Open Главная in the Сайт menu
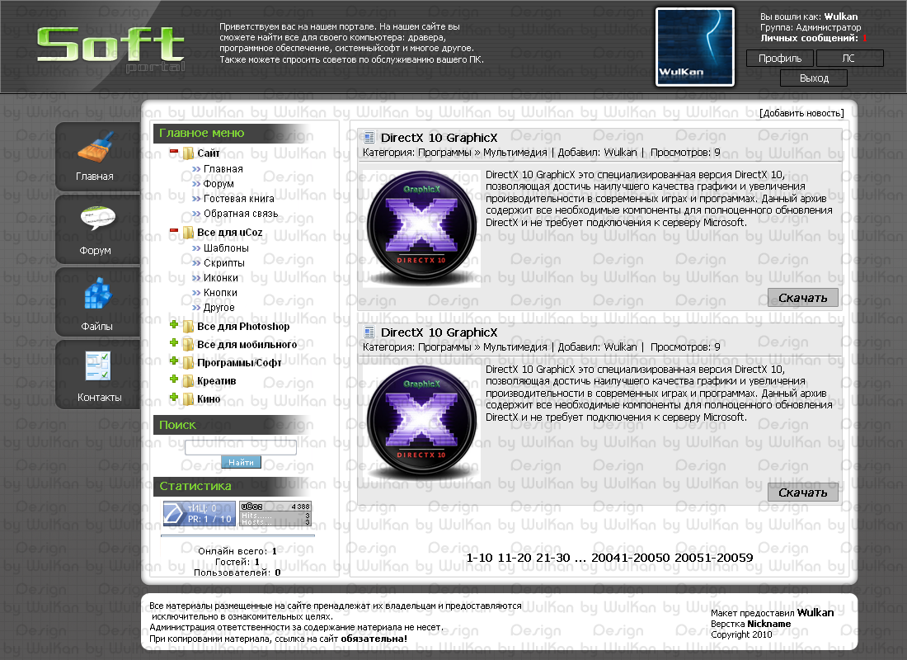 pos(223,169)
